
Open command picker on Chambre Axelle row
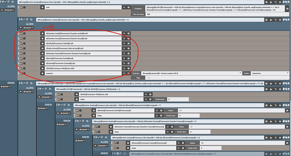click(129, 33)
